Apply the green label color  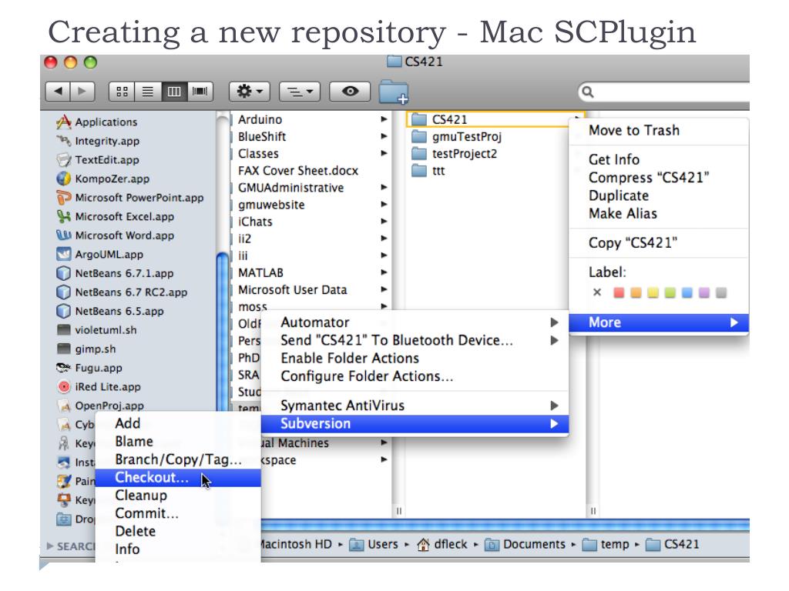point(670,292)
